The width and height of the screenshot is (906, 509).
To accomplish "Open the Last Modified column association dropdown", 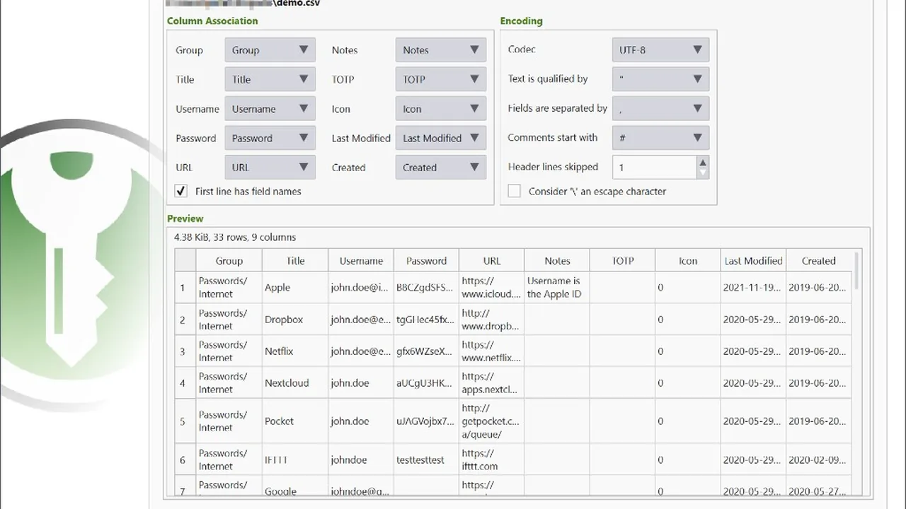I will (440, 138).
